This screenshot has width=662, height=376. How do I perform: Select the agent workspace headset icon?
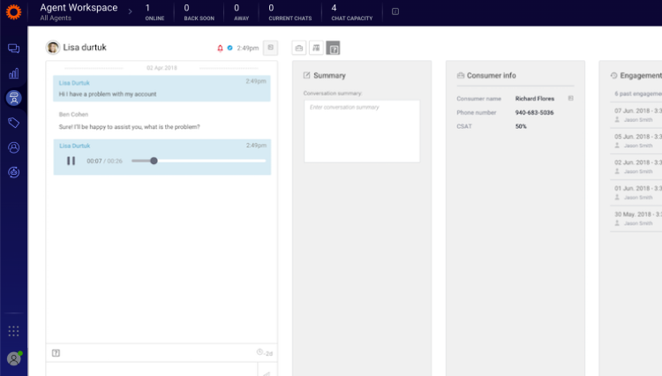pyautogui.click(x=13, y=98)
